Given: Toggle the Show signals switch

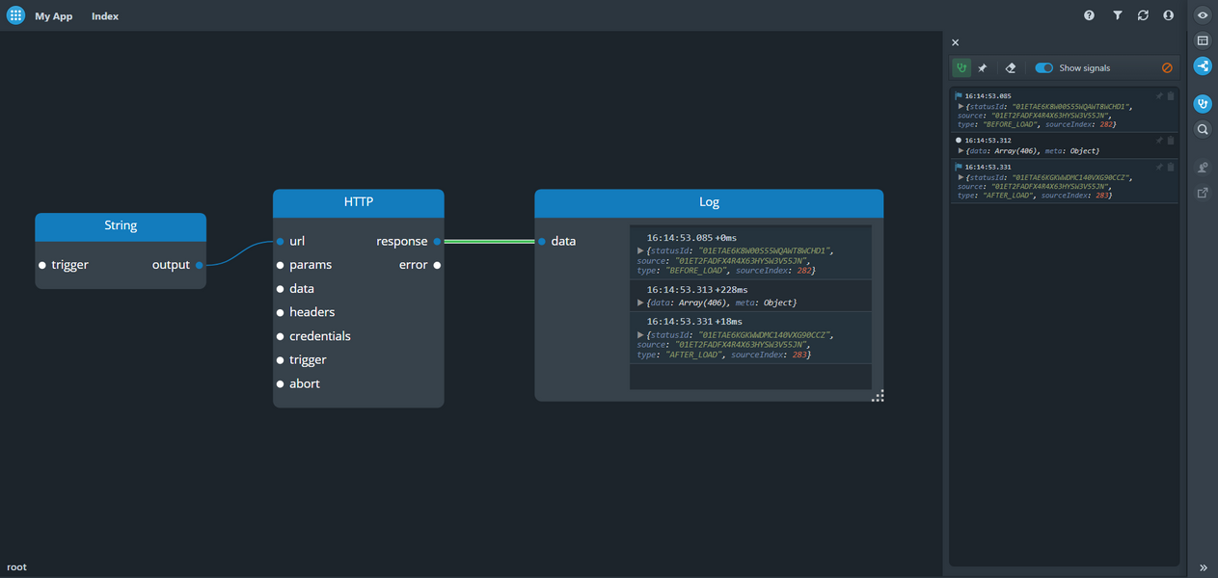Looking at the screenshot, I should 1044,68.
